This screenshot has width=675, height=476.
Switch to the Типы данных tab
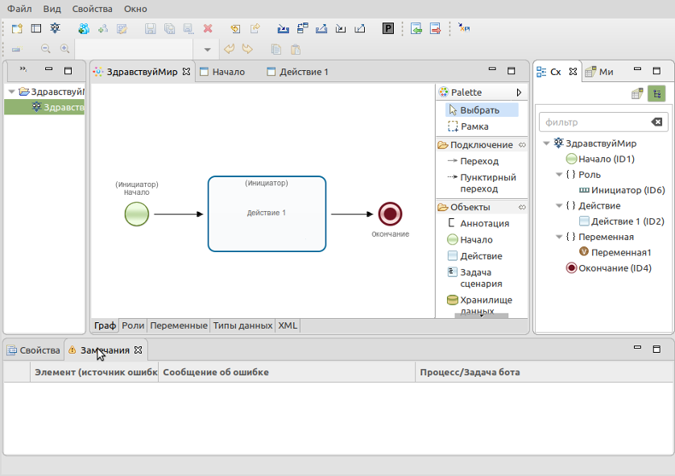pyautogui.click(x=242, y=326)
